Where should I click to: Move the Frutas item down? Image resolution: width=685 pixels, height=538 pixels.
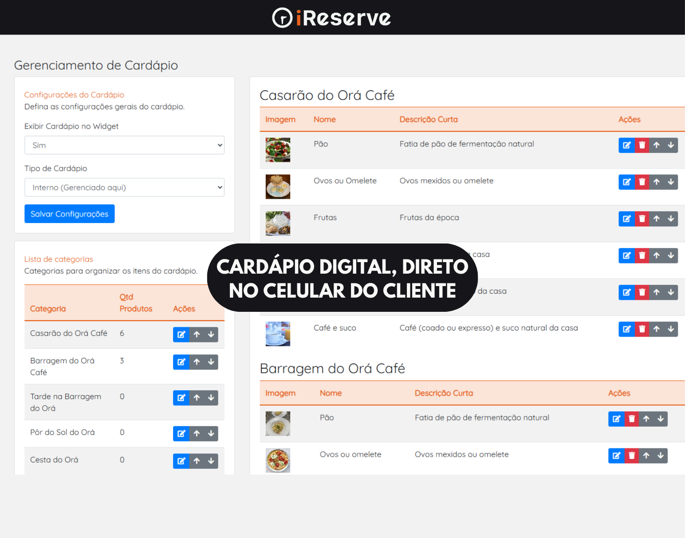[671, 219]
